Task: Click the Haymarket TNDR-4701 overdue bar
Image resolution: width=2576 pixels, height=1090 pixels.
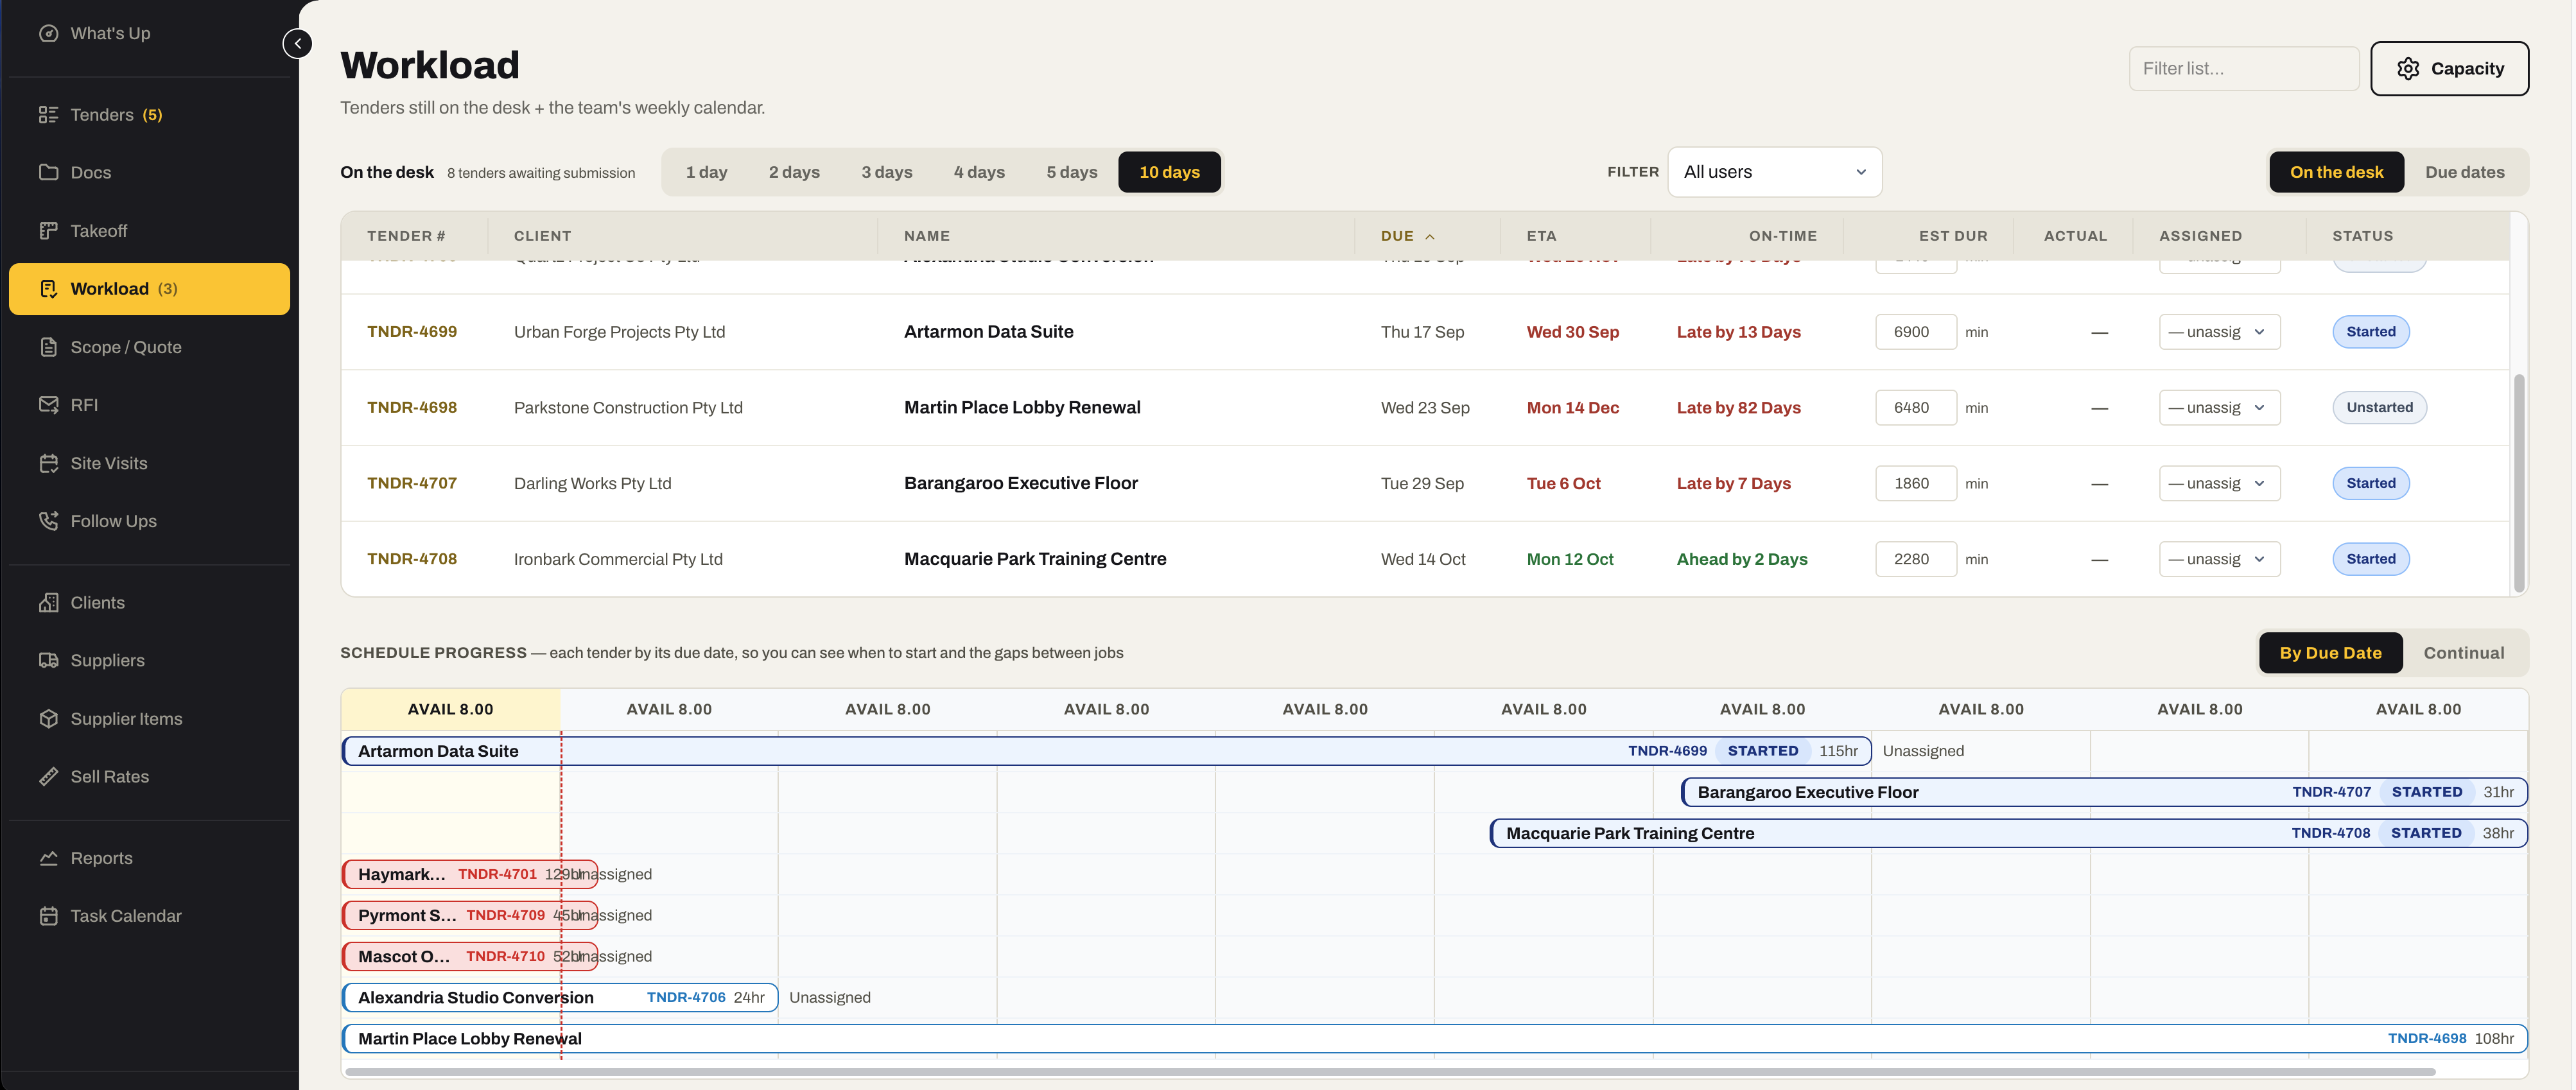Action: pyautogui.click(x=469, y=874)
